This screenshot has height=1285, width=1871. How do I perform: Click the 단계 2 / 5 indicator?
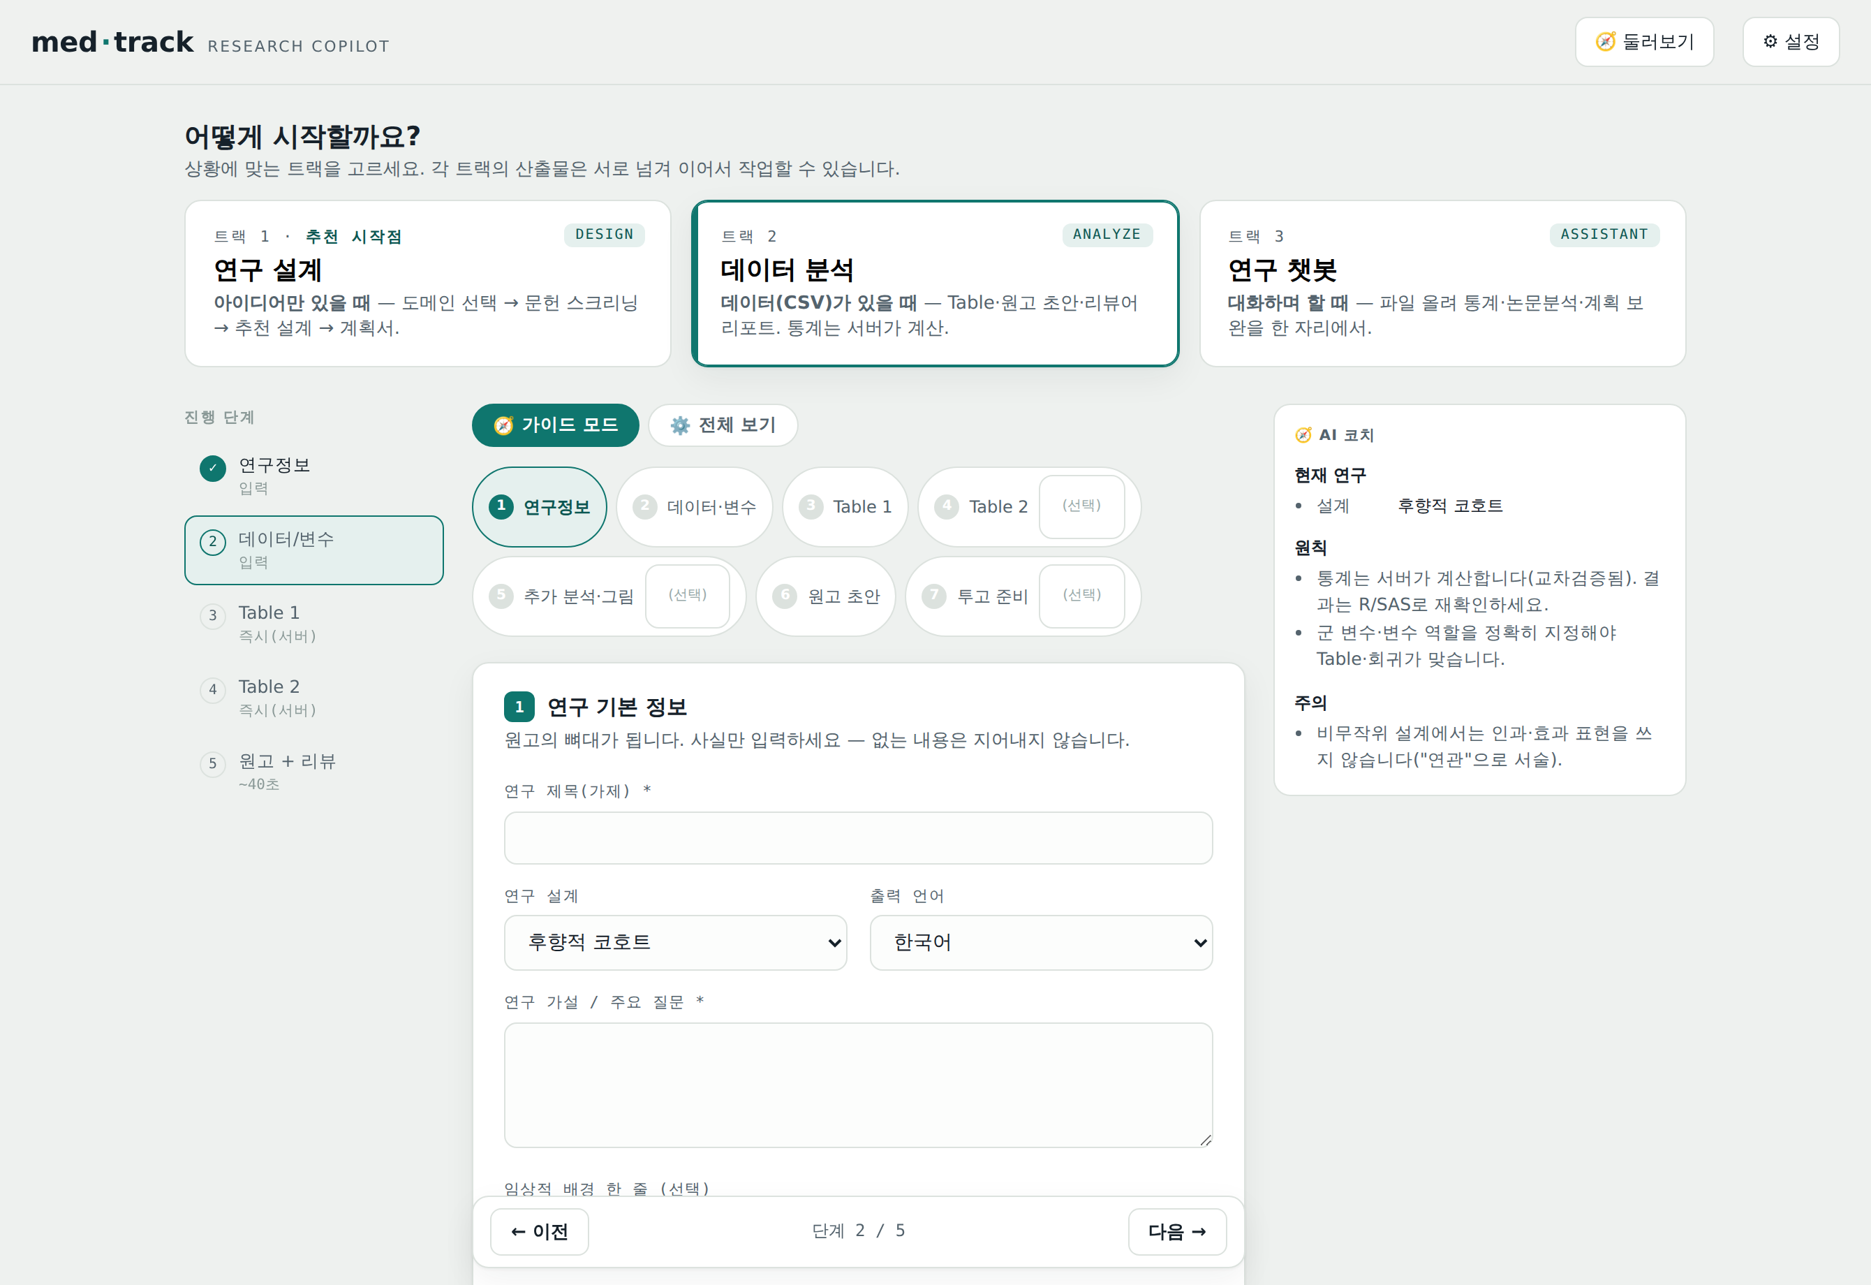click(x=858, y=1231)
